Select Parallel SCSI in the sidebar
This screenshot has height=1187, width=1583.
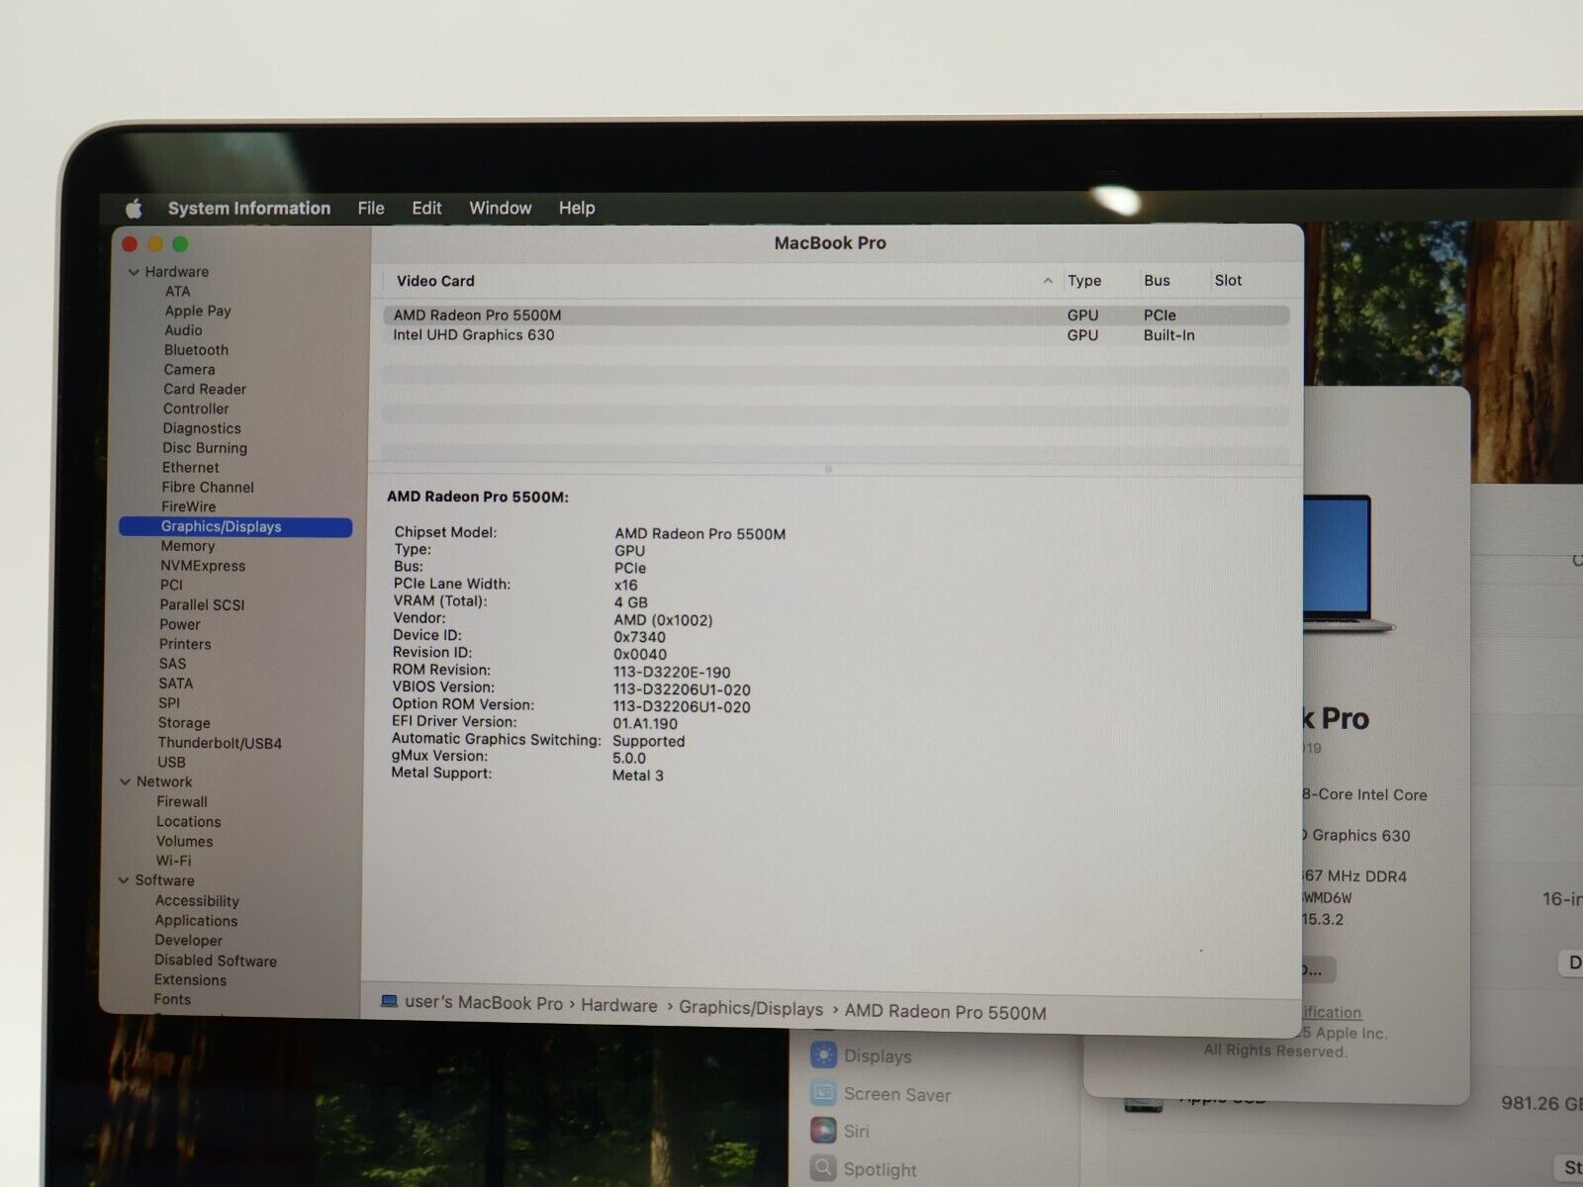202,605
